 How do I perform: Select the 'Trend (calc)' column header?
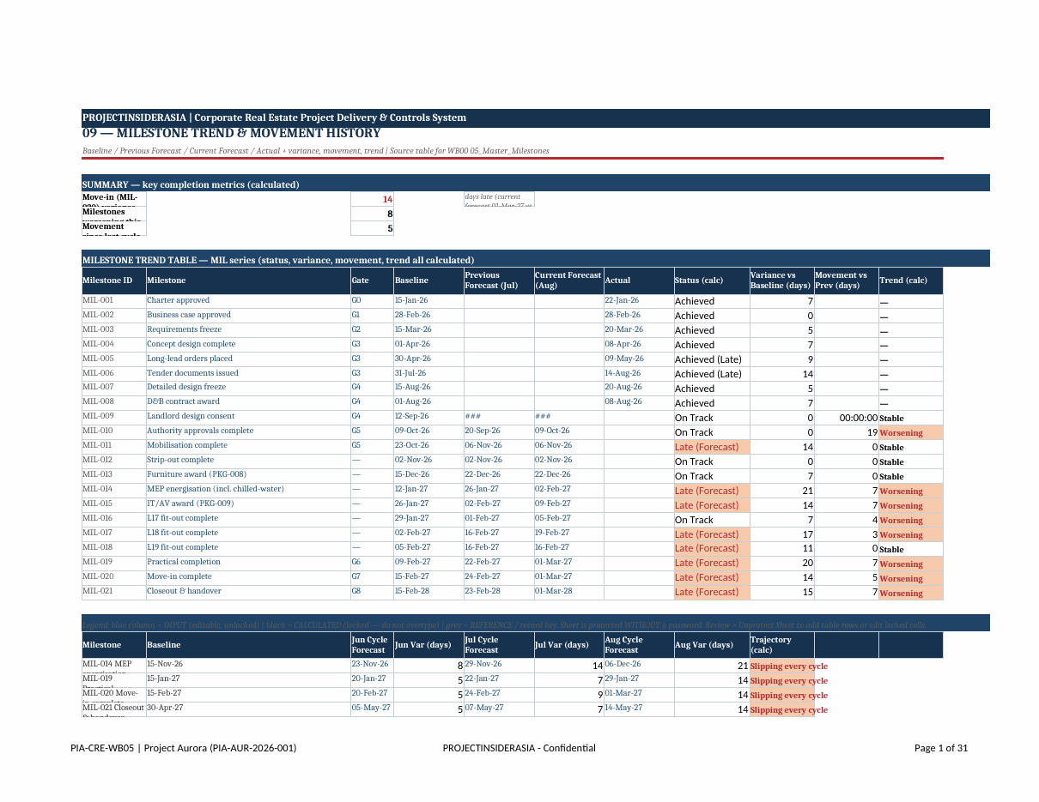tap(910, 280)
